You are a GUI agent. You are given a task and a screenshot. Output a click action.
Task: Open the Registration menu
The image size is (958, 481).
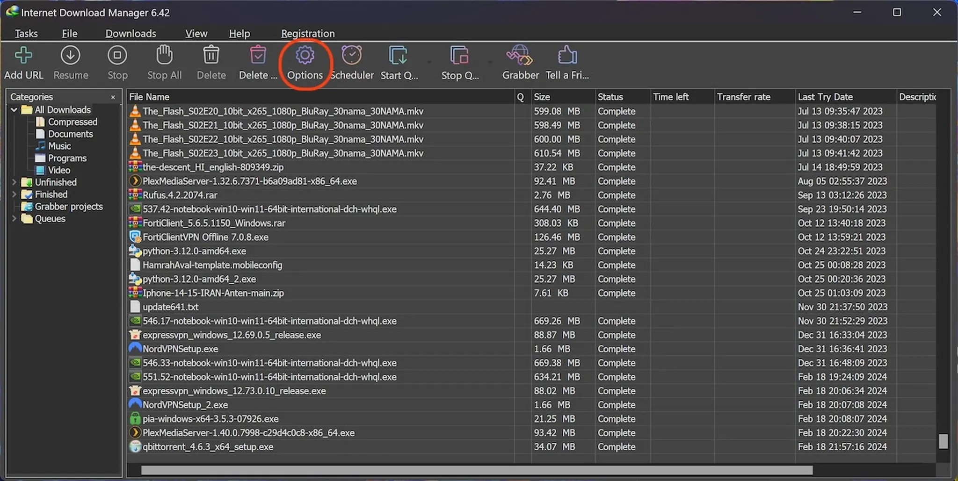(x=307, y=34)
